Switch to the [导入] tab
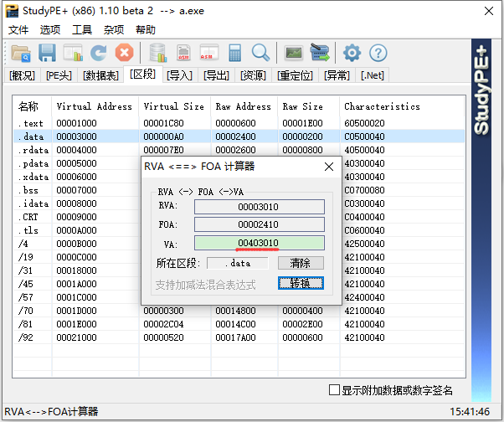 [179, 75]
